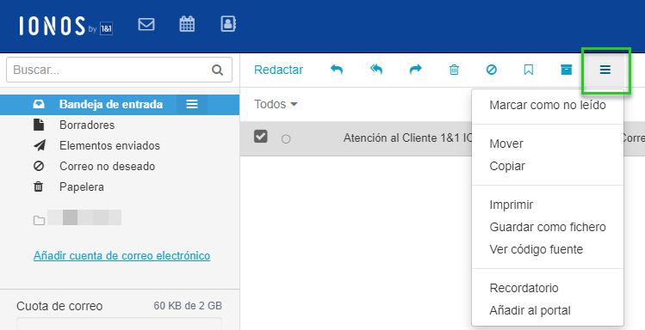Open the contacts address book icon

(x=228, y=24)
